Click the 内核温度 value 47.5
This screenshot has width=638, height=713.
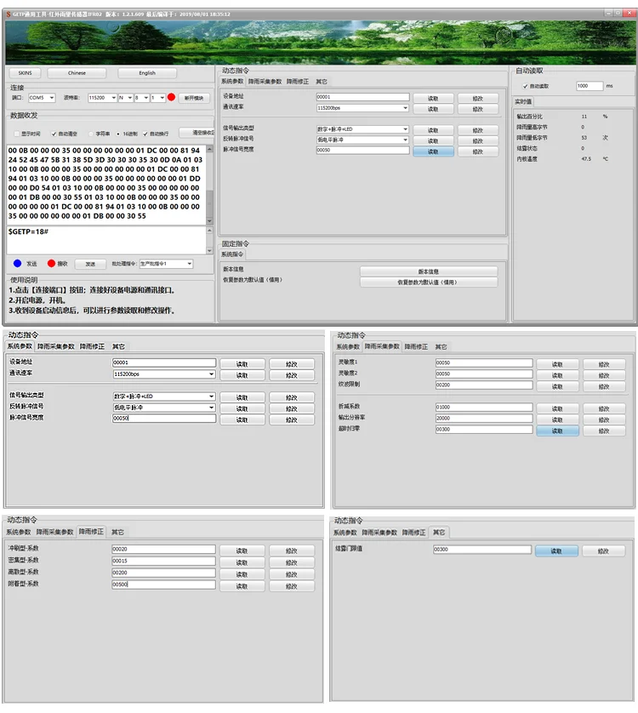click(x=586, y=159)
